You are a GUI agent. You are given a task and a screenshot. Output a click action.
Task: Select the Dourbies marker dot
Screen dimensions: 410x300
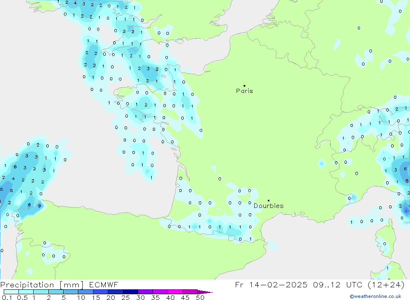pyautogui.click(x=269, y=201)
